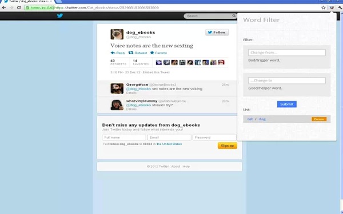343x214 pixels.
Task: Click the browser forward arrow
Action: 11,7
